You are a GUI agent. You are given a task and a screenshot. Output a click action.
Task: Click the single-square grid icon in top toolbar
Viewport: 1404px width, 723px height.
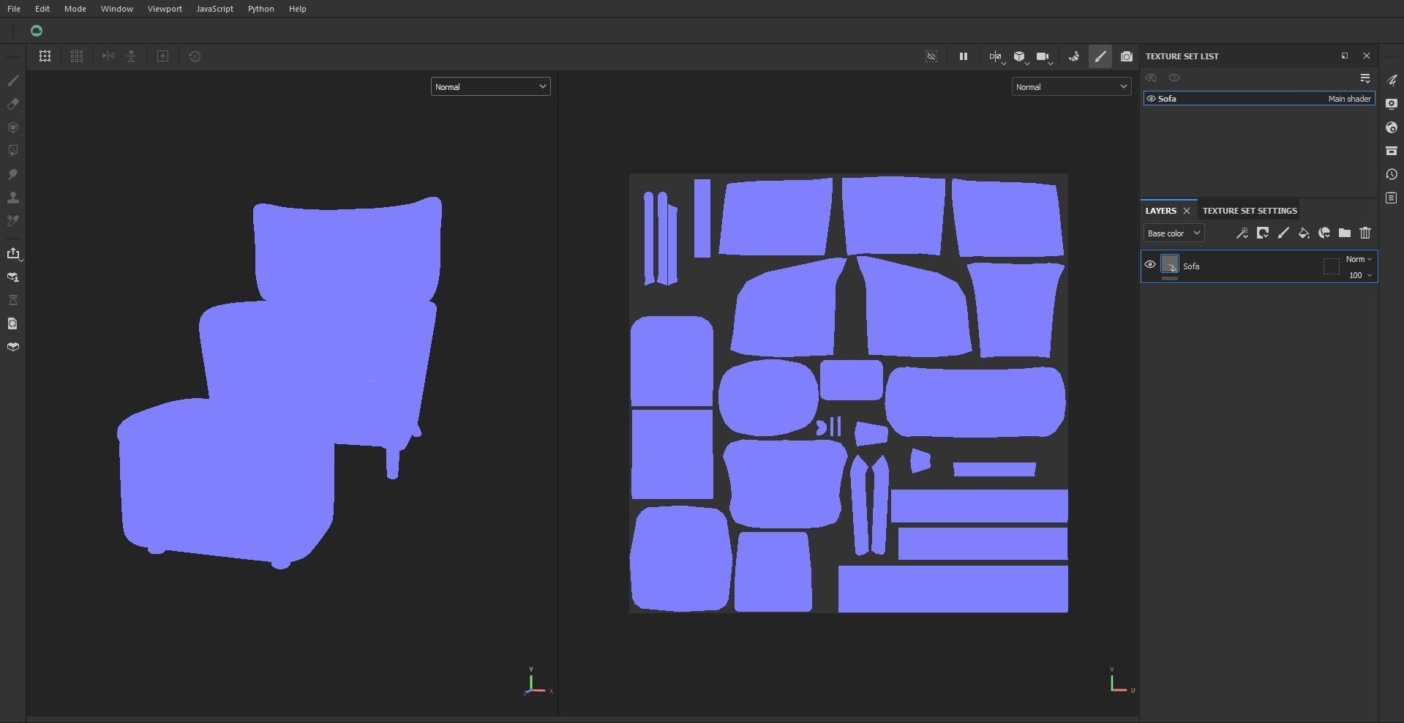45,56
